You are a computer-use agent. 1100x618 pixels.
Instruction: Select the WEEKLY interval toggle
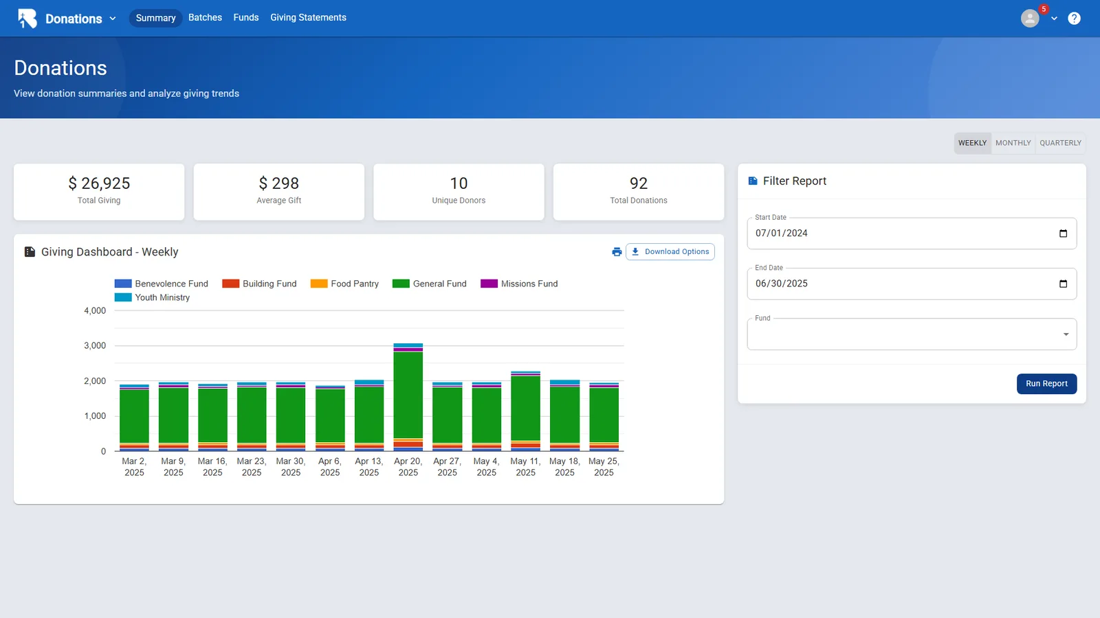tap(972, 143)
